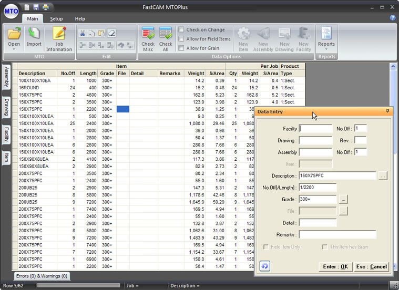
Task: Click the browse button next to File field
Action: click(x=343, y=211)
